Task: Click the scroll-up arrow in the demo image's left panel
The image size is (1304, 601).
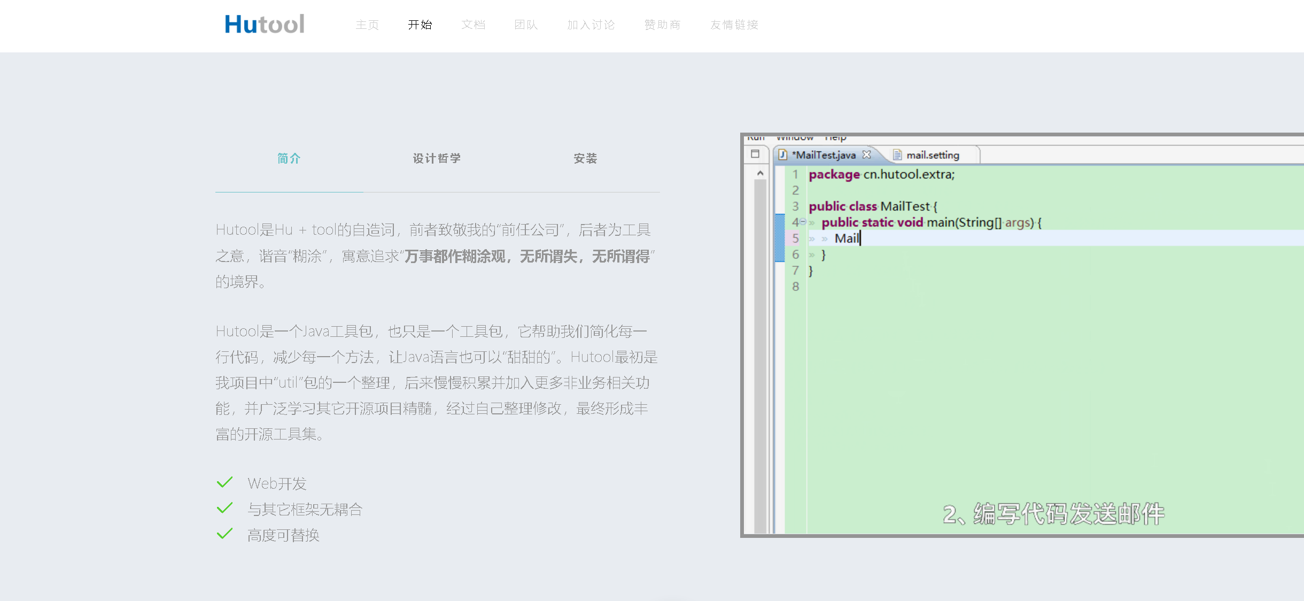Action: 760,173
